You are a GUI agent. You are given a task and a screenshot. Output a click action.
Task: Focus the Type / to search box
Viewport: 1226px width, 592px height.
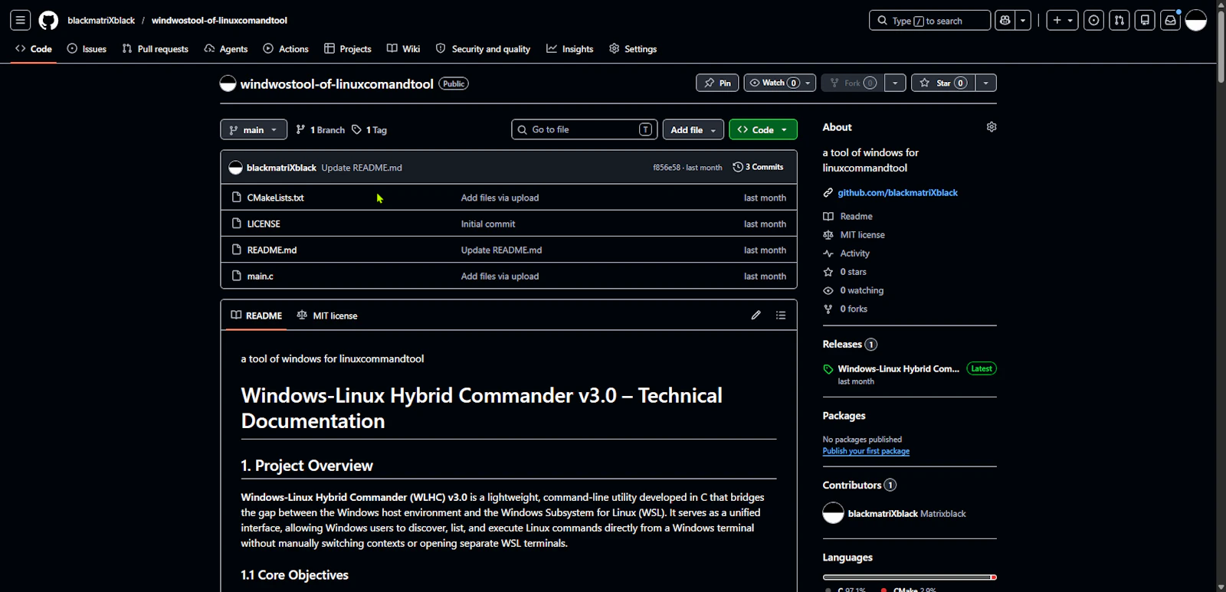929,21
